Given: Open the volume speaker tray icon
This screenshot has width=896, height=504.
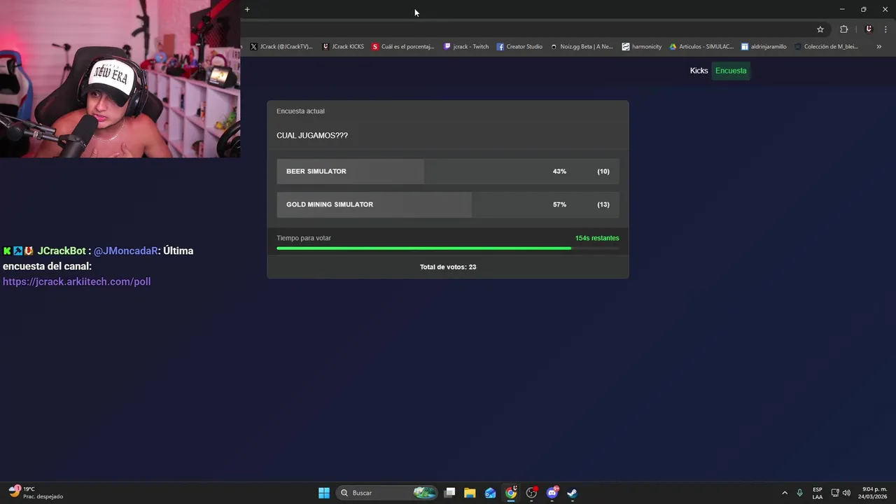Looking at the screenshot, I should point(846,493).
